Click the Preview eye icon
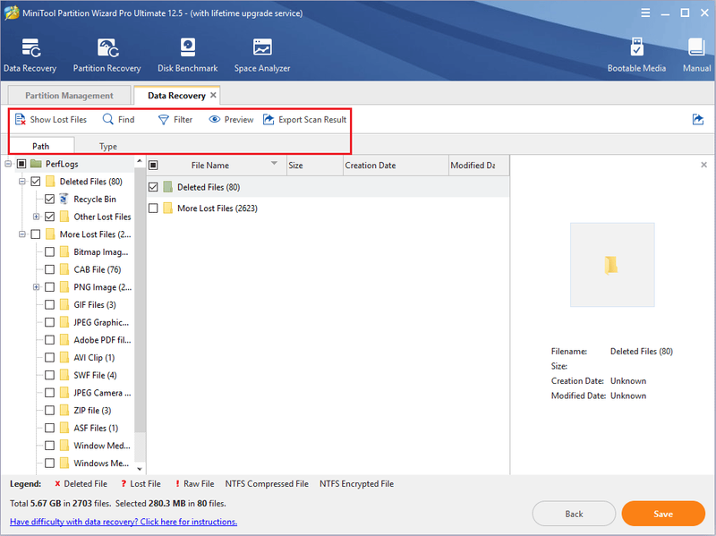 214,120
